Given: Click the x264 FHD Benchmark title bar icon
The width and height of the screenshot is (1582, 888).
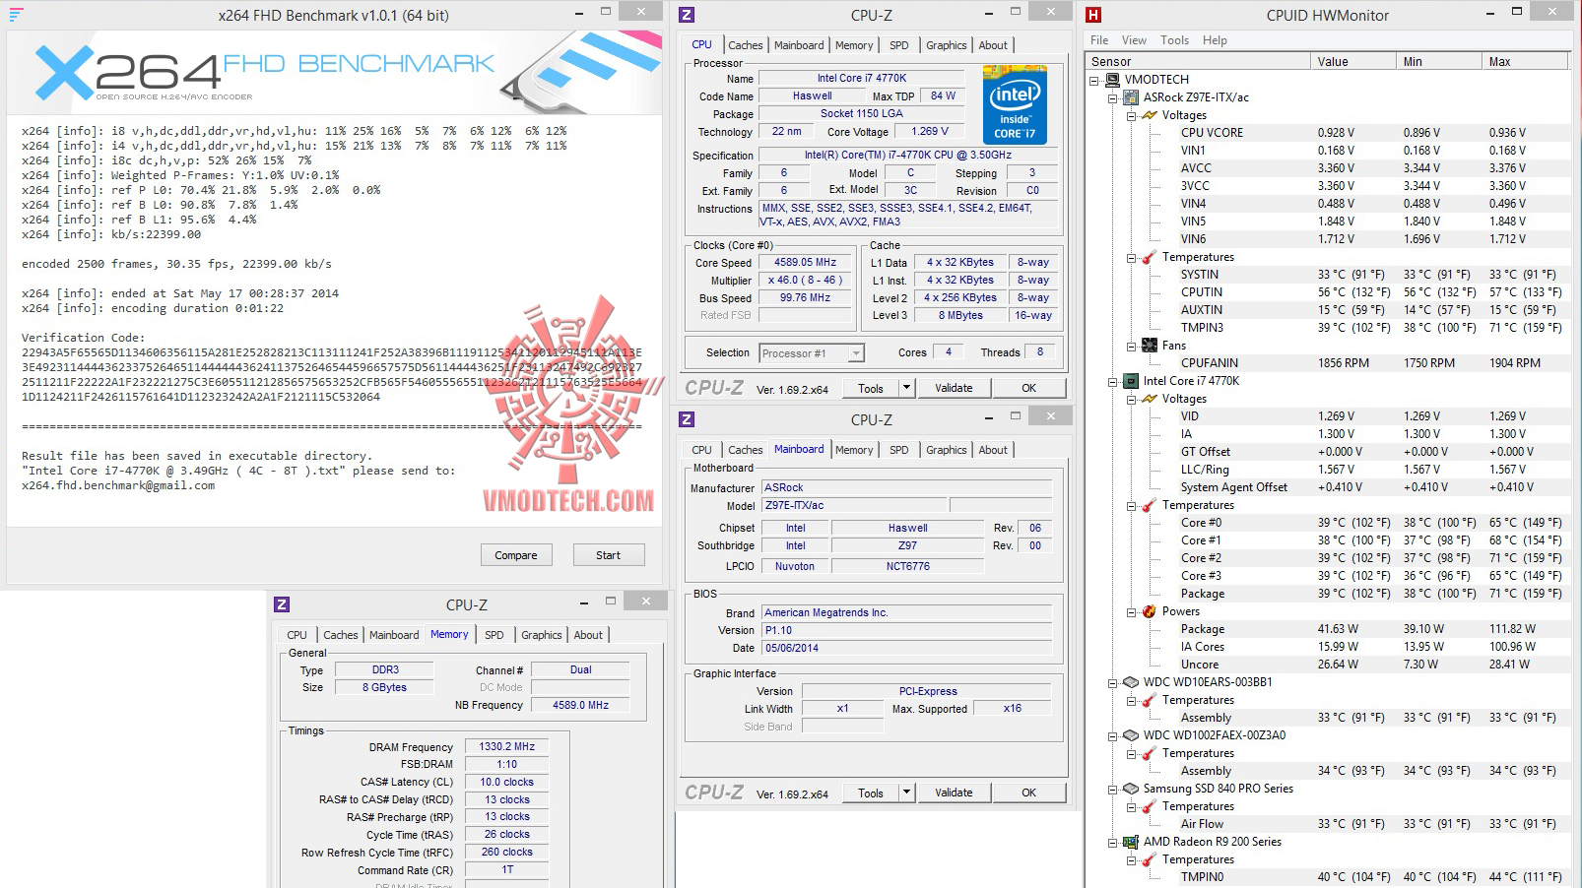Looking at the screenshot, I should point(16,14).
